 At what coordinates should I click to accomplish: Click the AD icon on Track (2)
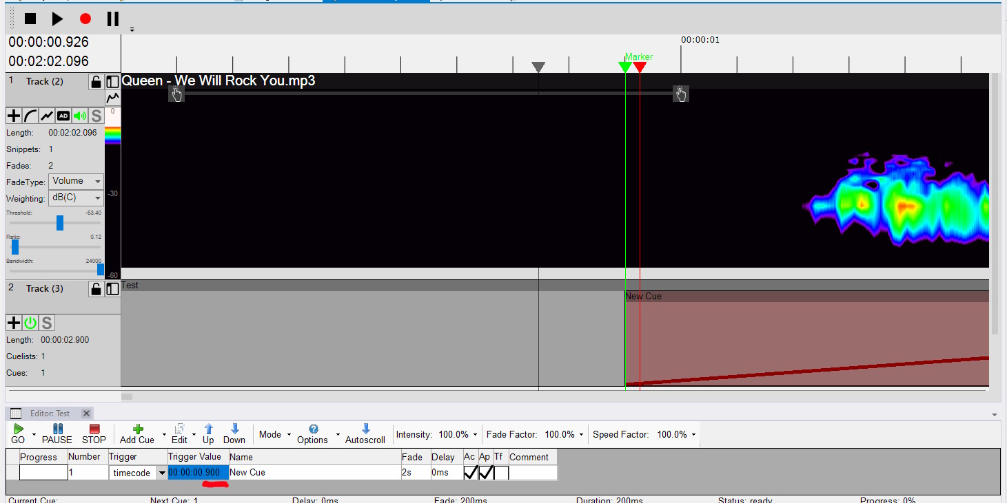tap(63, 116)
